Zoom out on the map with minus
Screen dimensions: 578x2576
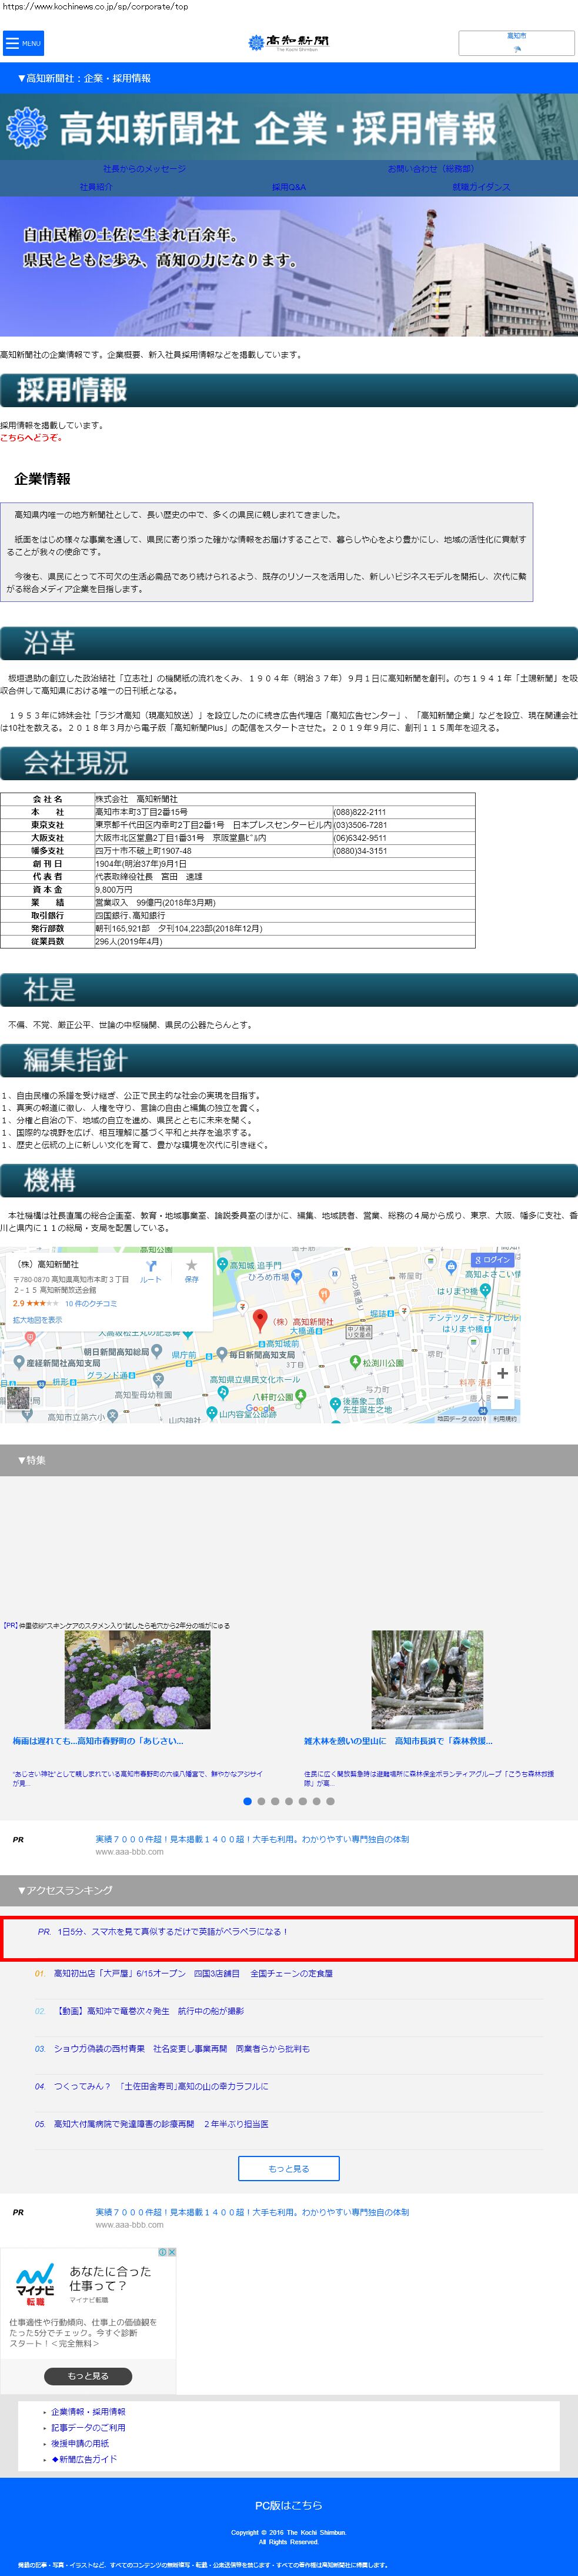click(x=502, y=1398)
